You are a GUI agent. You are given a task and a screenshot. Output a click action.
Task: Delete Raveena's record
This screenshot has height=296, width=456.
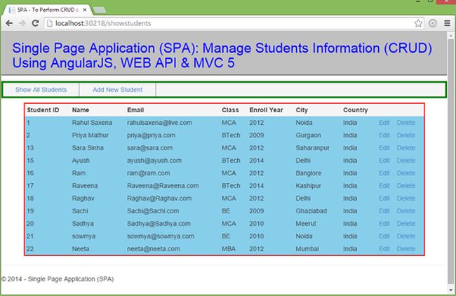[x=406, y=186]
